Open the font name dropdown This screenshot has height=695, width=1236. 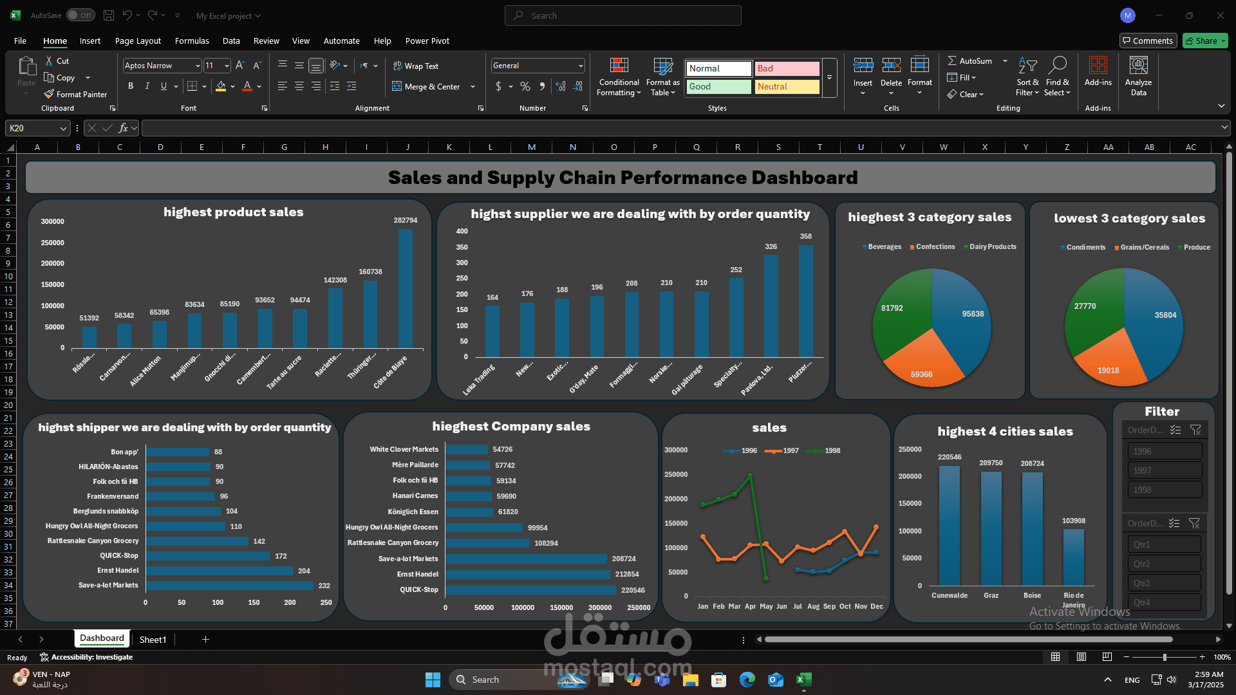198,66
